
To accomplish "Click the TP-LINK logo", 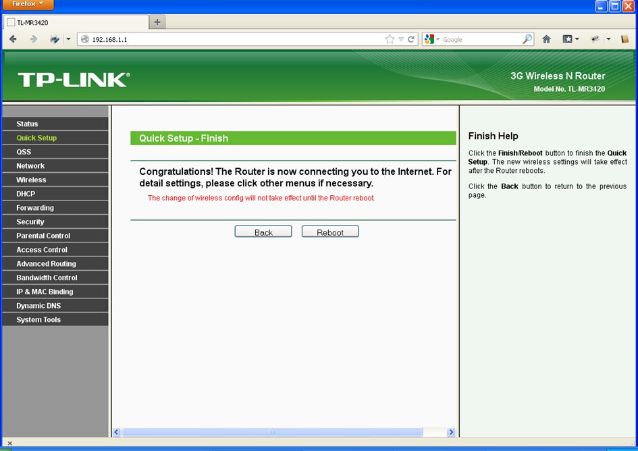I will pos(74,80).
